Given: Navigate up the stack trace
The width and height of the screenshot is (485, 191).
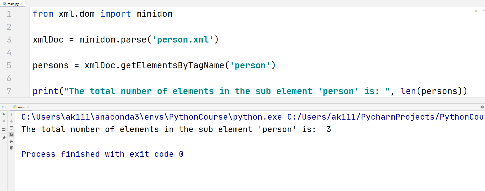Looking at the screenshot, I should click(x=11, y=114).
